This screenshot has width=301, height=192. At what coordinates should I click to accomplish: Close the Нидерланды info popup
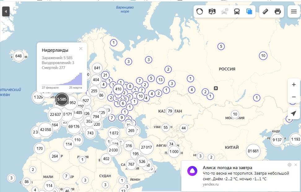[81, 49]
